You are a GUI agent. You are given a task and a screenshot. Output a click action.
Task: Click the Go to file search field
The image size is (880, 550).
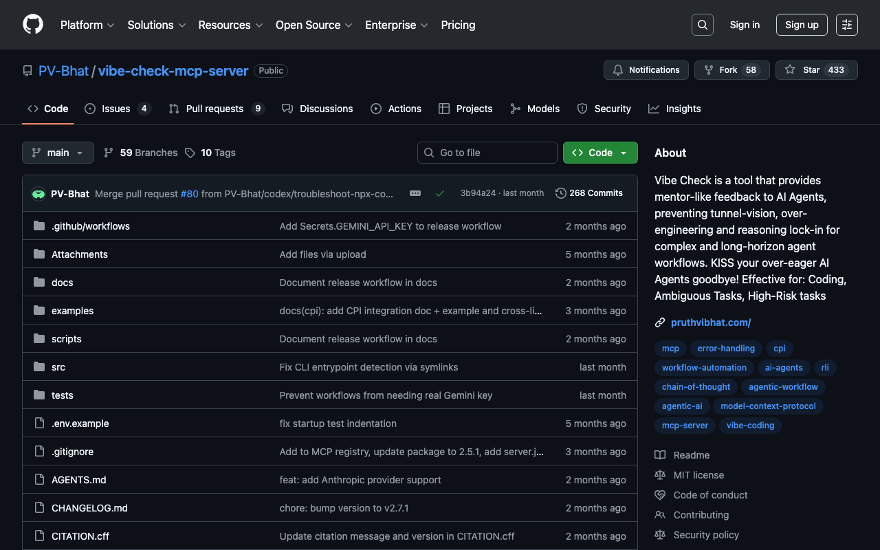pos(487,153)
